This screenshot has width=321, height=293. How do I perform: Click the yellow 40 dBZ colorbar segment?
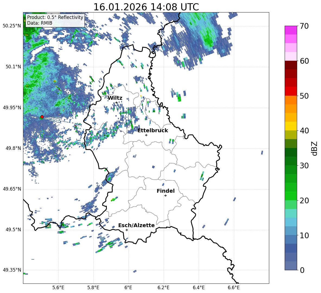pos(291,126)
